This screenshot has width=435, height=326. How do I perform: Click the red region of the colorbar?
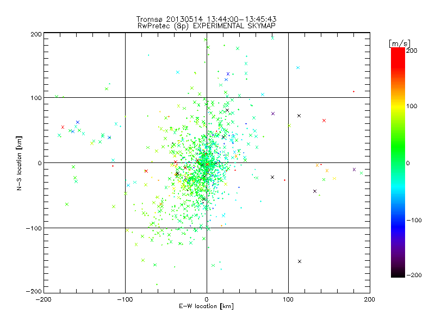pyautogui.click(x=398, y=58)
